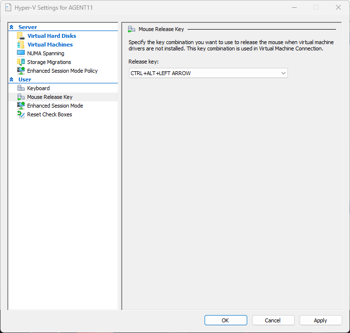Click the Keyboard icon under User
Image resolution: width=350 pixels, height=333 pixels.
[20, 88]
